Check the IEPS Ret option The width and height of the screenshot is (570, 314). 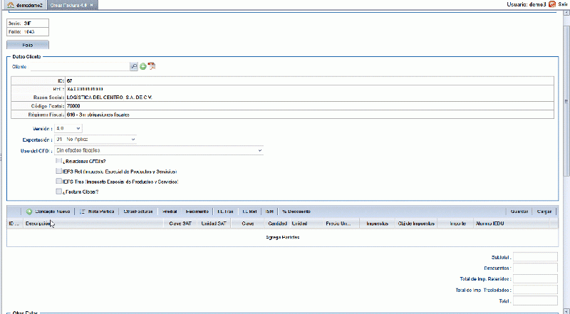(x=58, y=171)
